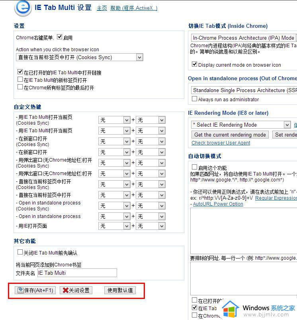The width and height of the screenshot is (297, 320).
Task: Open the Regular Expression link
Action: coord(276,198)
